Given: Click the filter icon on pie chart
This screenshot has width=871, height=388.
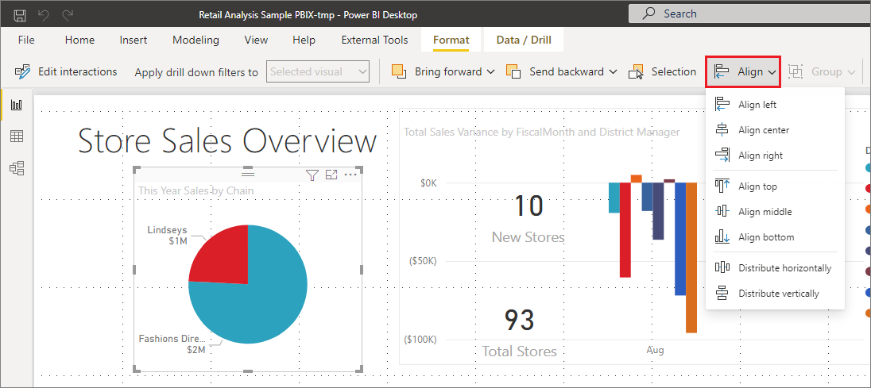Looking at the screenshot, I should 312,175.
